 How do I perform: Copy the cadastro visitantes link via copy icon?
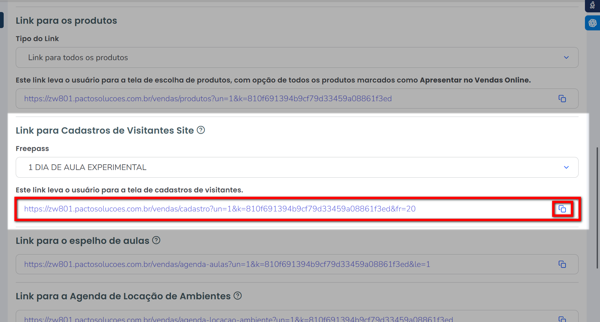(562, 209)
